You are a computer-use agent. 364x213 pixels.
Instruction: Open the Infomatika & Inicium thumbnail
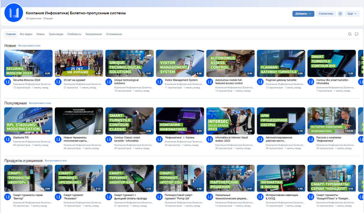pos(281,178)
